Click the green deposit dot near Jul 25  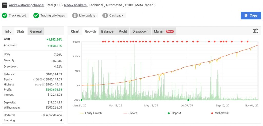click(x=188, y=100)
